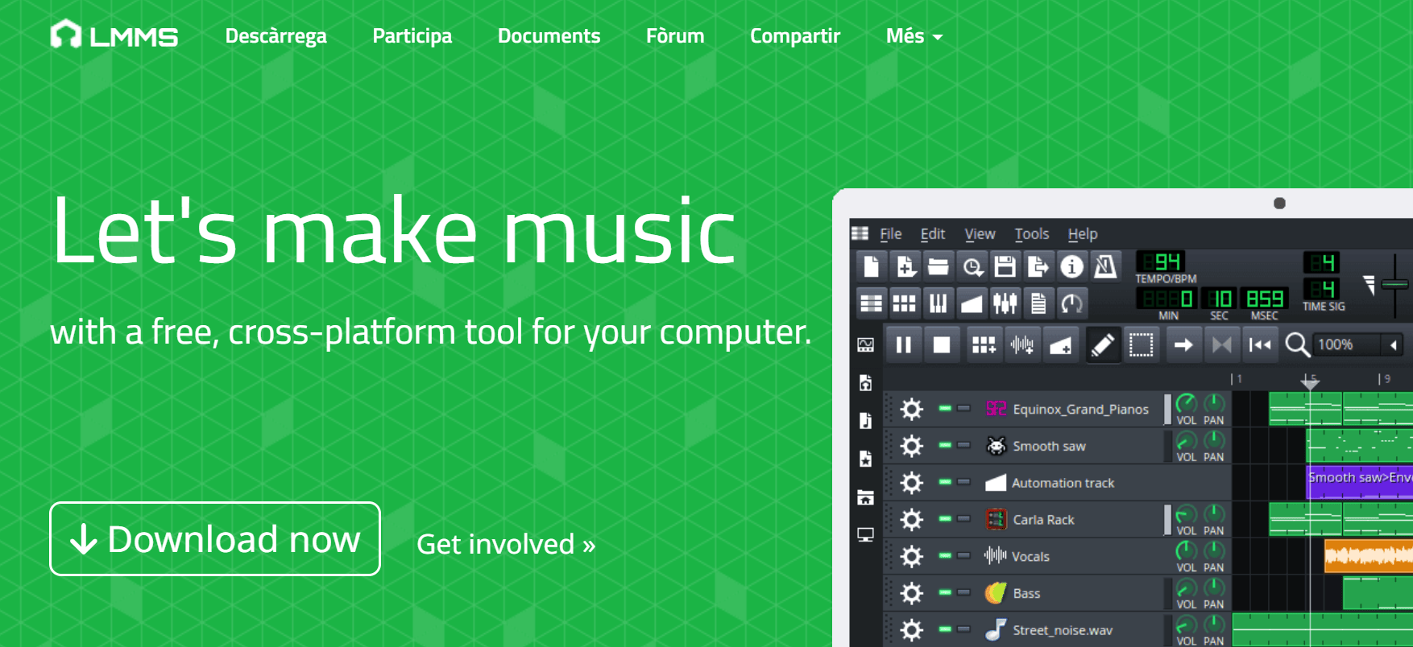Click the add automation track icon

click(1061, 345)
